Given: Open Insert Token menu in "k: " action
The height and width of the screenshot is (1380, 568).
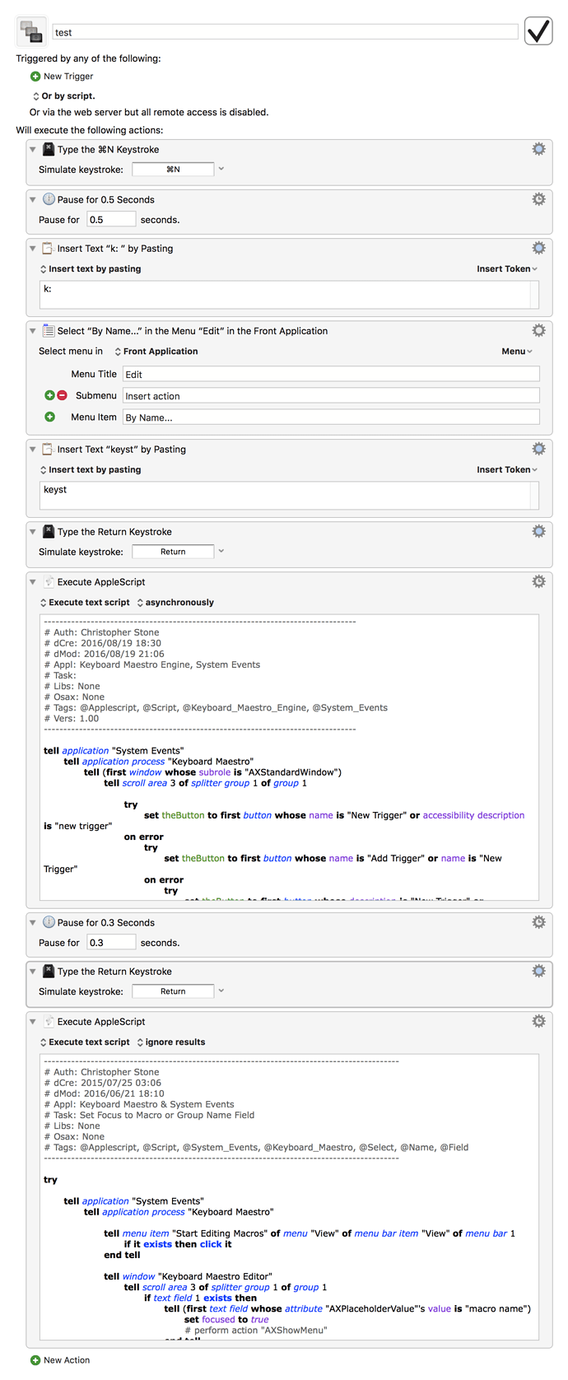Looking at the screenshot, I should tap(507, 269).
